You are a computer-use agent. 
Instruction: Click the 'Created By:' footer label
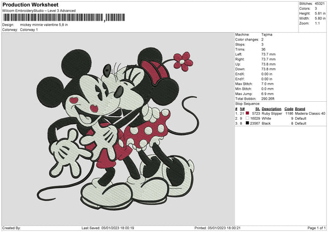click(11, 228)
